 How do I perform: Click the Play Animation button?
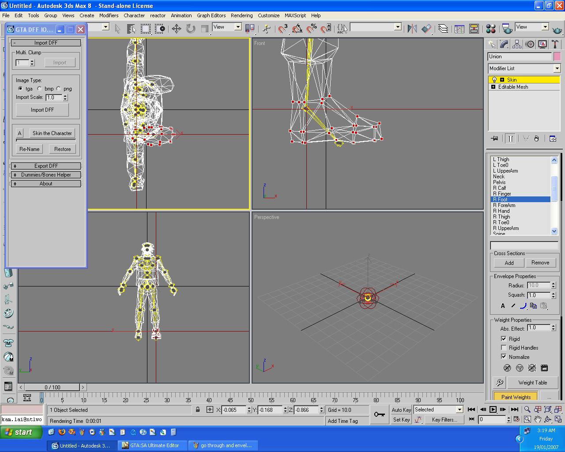pyautogui.click(x=493, y=410)
